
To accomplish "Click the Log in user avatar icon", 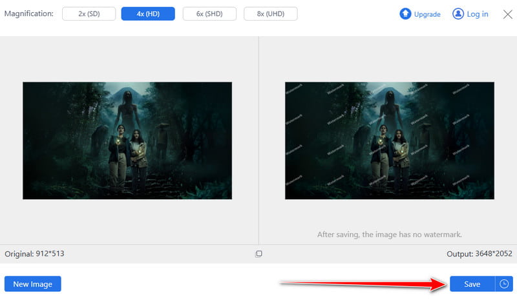I will tap(458, 14).
